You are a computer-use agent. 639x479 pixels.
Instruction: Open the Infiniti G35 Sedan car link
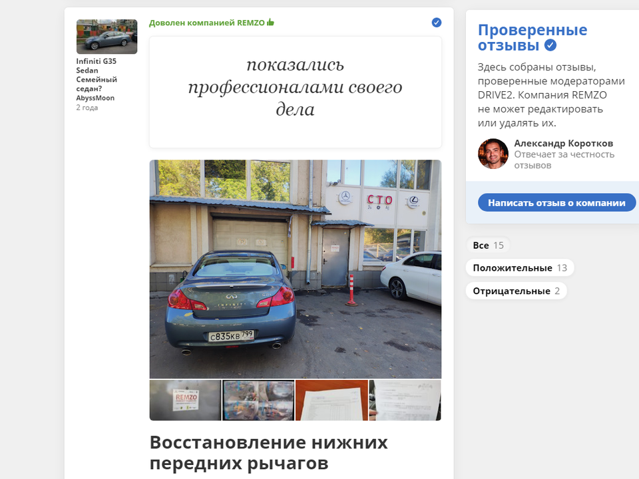97,75
